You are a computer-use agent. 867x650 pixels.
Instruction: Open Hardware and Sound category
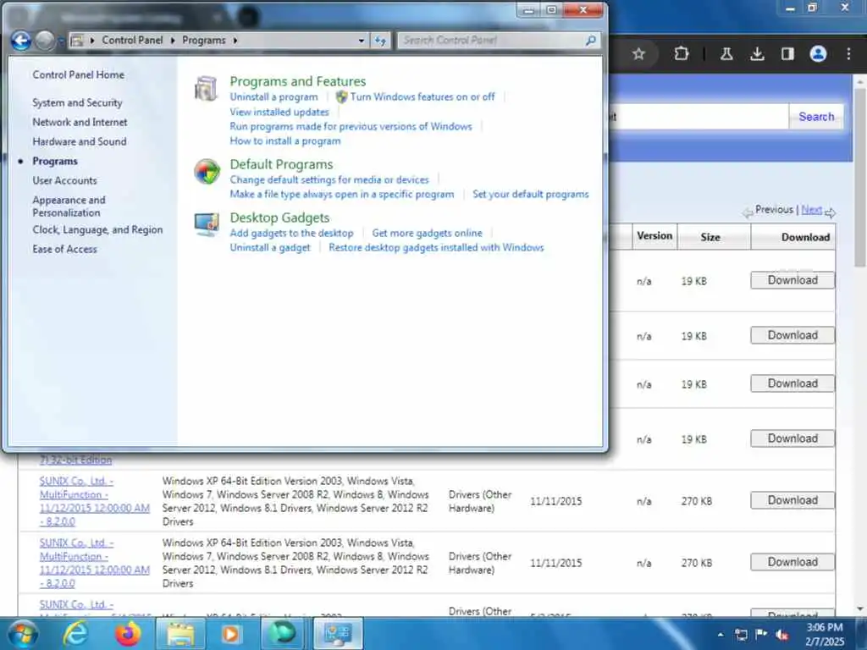pyautogui.click(x=79, y=141)
